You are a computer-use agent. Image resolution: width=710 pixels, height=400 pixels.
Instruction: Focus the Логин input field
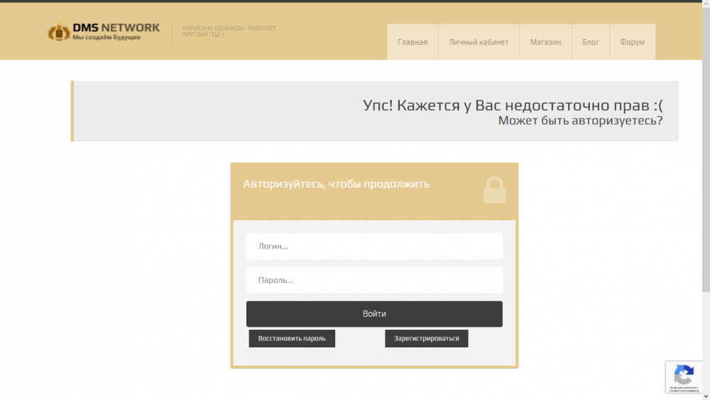(374, 247)
